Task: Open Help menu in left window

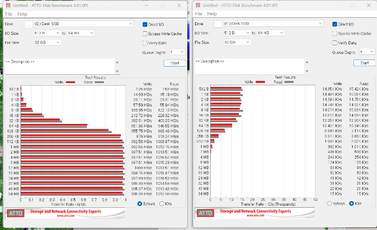Action: (22, 14)
